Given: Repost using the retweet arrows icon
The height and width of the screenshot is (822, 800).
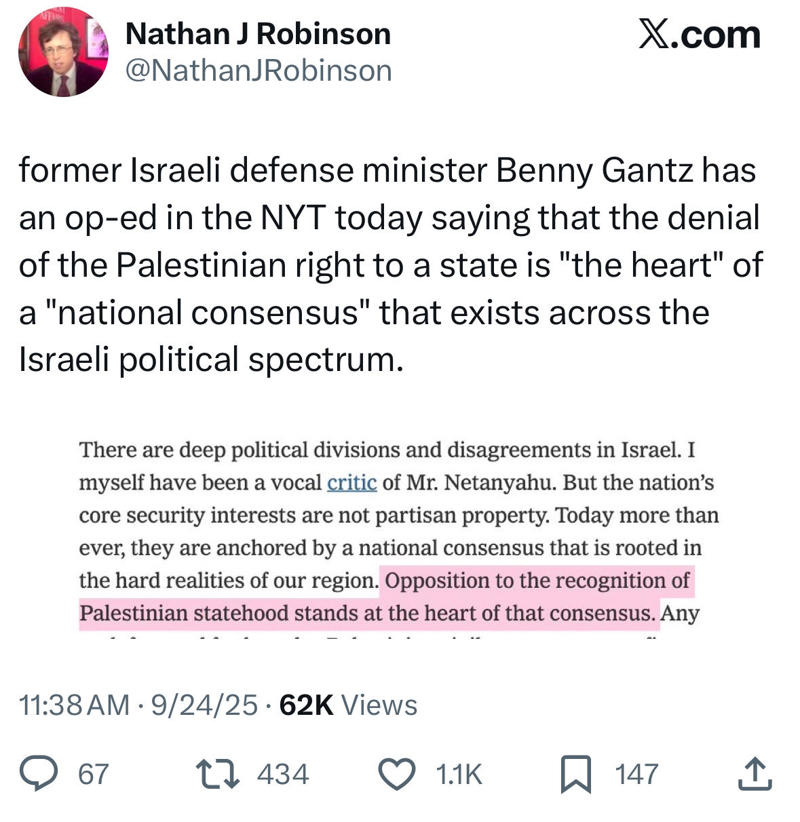Looking at the screenshot, I should coord(216,774).
